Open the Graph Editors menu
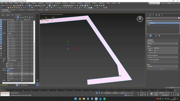 click(49, 3)
